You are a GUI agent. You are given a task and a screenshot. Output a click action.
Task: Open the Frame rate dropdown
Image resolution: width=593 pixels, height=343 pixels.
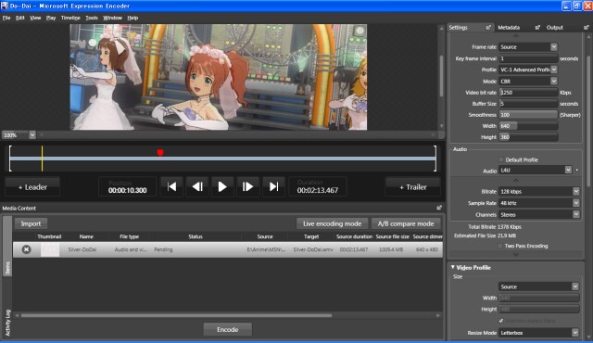coord(554,47)
